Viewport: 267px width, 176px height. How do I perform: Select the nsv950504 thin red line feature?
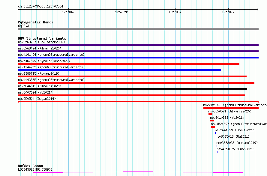[138, 102]
